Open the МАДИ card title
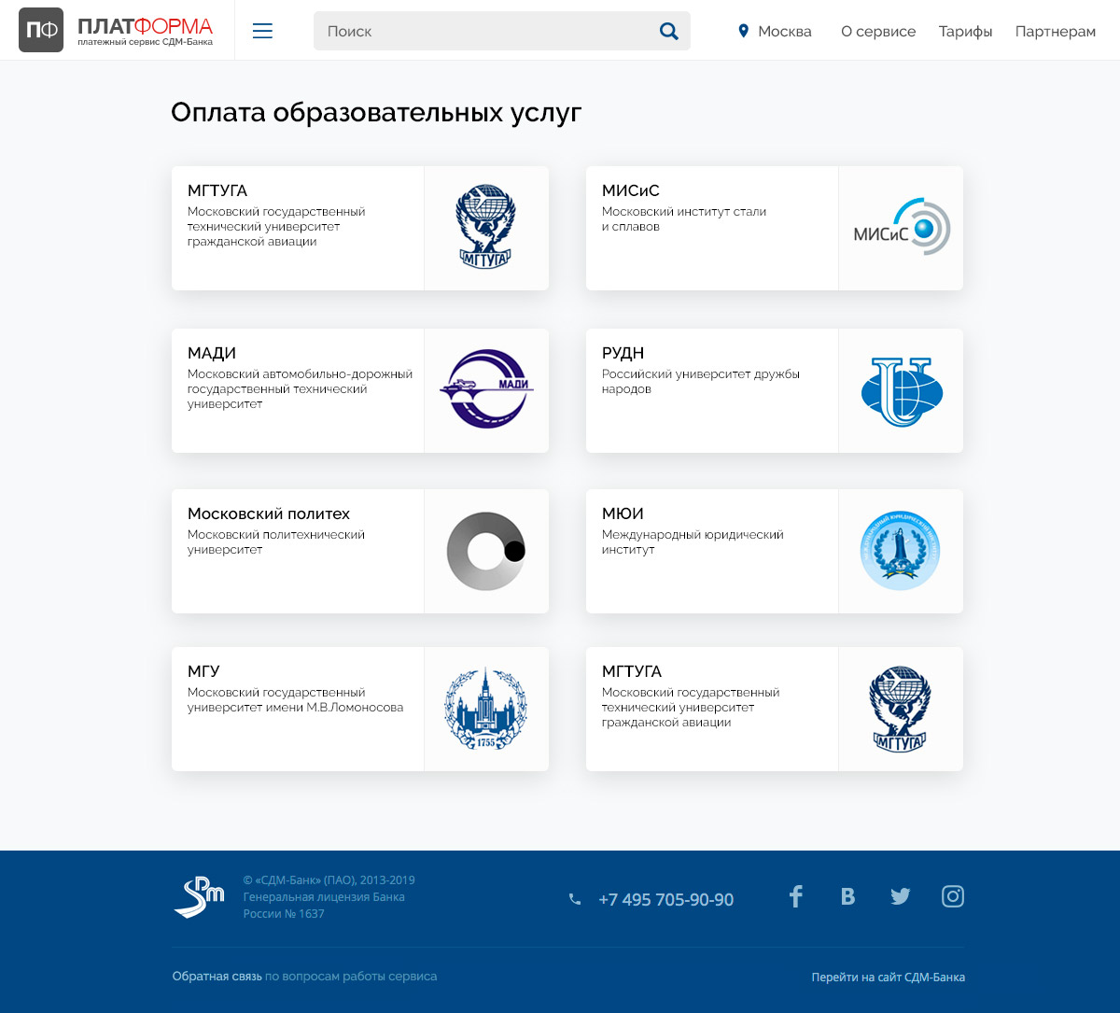 [x=212, y=353]
